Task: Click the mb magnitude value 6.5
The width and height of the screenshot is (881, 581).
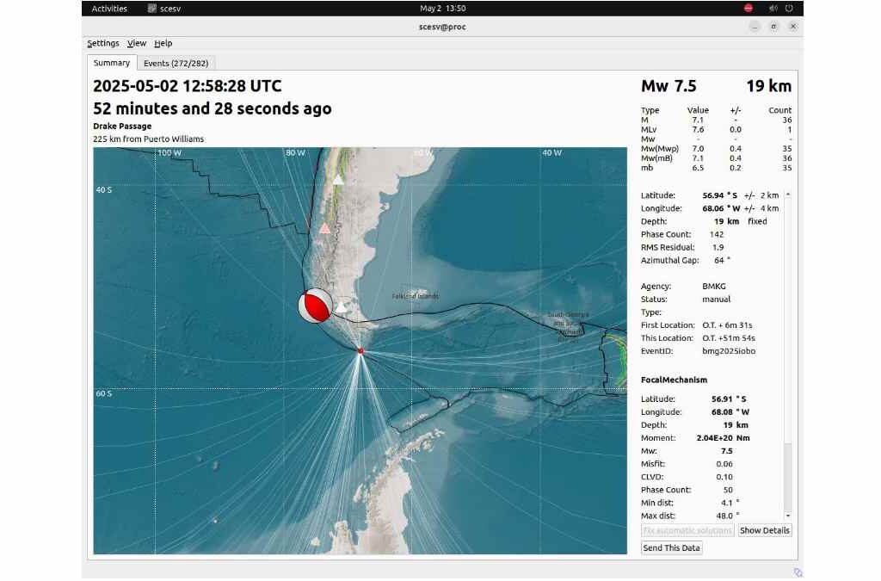Action: pyautogui.click(x=698, y=168)
